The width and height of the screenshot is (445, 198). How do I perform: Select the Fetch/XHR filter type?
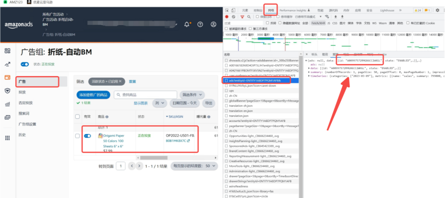[x=318, y=23]
